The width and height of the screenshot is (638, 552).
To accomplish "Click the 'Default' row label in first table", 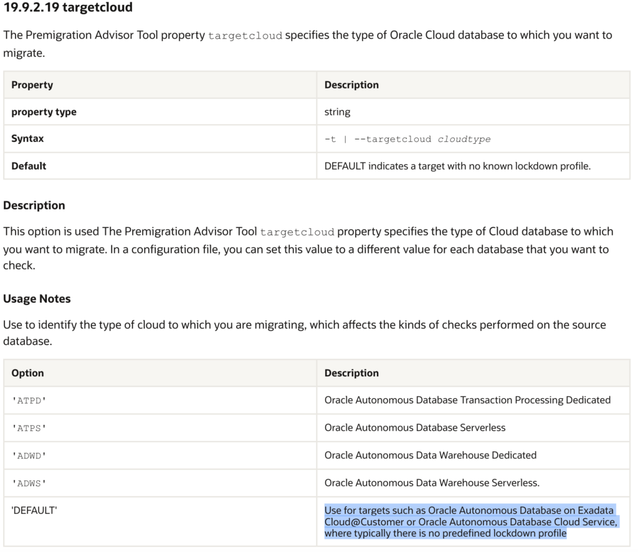I will 29,166.
